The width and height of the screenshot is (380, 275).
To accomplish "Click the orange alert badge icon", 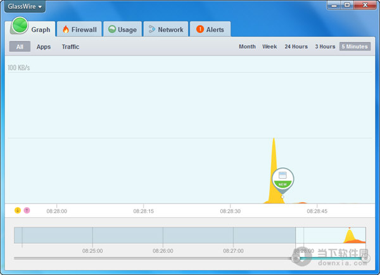I will (x=200, y=29).
